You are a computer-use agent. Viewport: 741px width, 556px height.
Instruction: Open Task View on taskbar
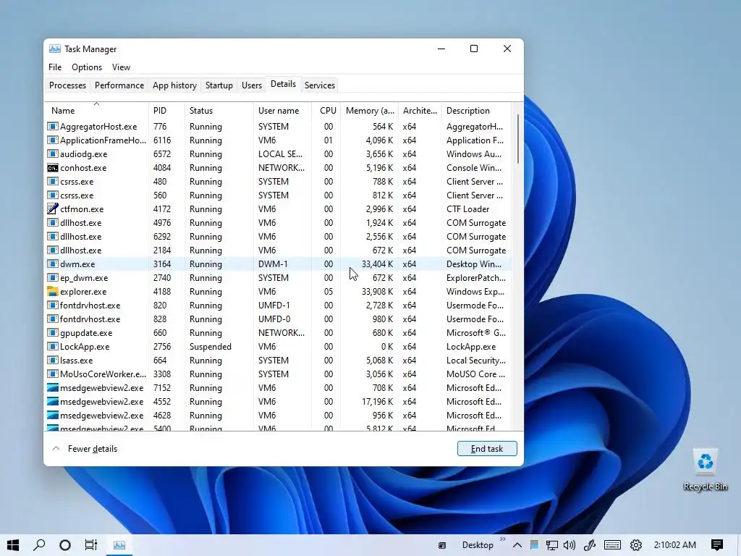[x=90, y=545]
